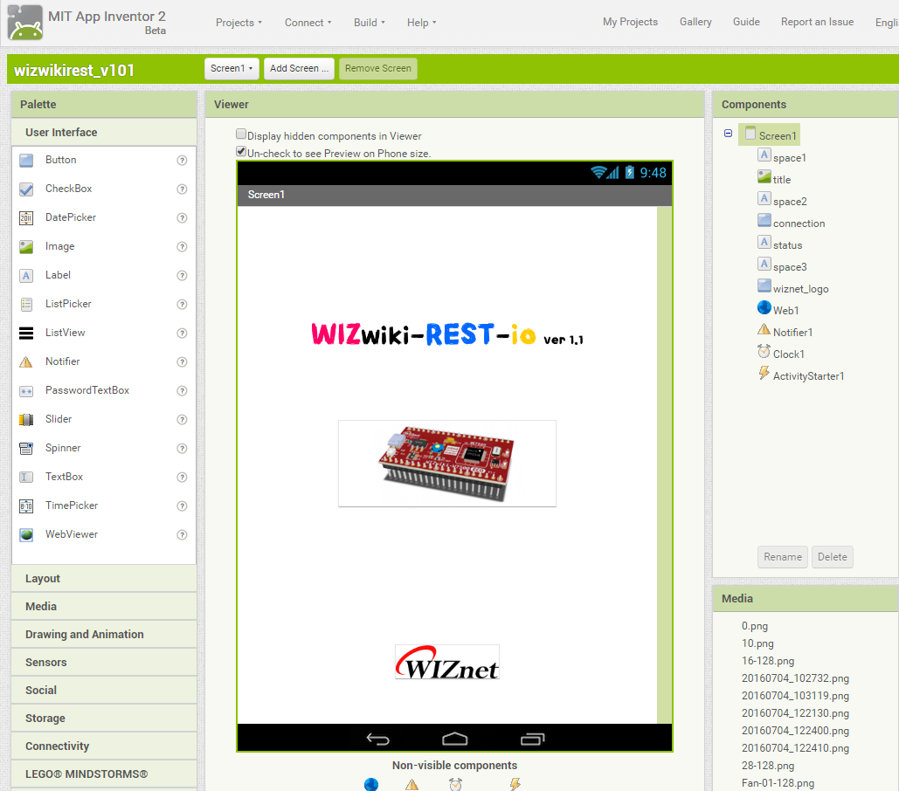899x791 pixels.
Task: Click the WIZwiki board image in viewer
Action: 447,464
